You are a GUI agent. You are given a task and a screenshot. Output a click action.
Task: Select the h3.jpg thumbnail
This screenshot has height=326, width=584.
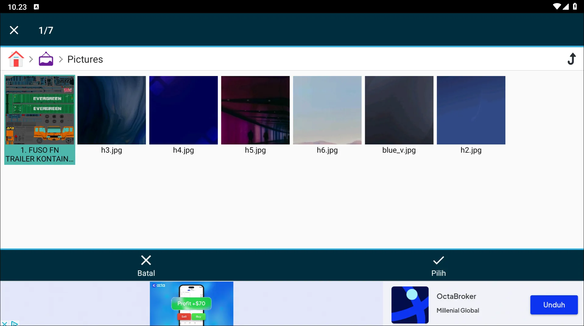click(x=111, y=110)
